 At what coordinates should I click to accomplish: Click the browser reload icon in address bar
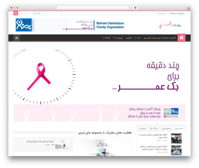(129, 8)
